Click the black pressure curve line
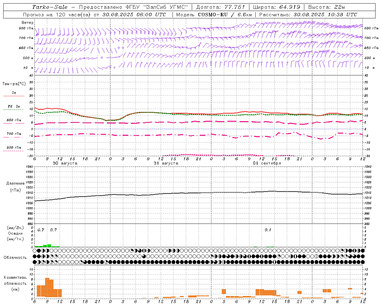 pos(199,193)
